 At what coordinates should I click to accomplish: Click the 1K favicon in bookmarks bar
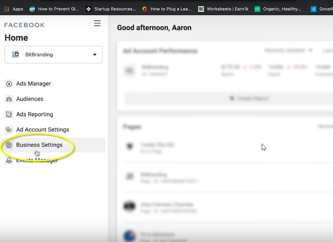201,9
